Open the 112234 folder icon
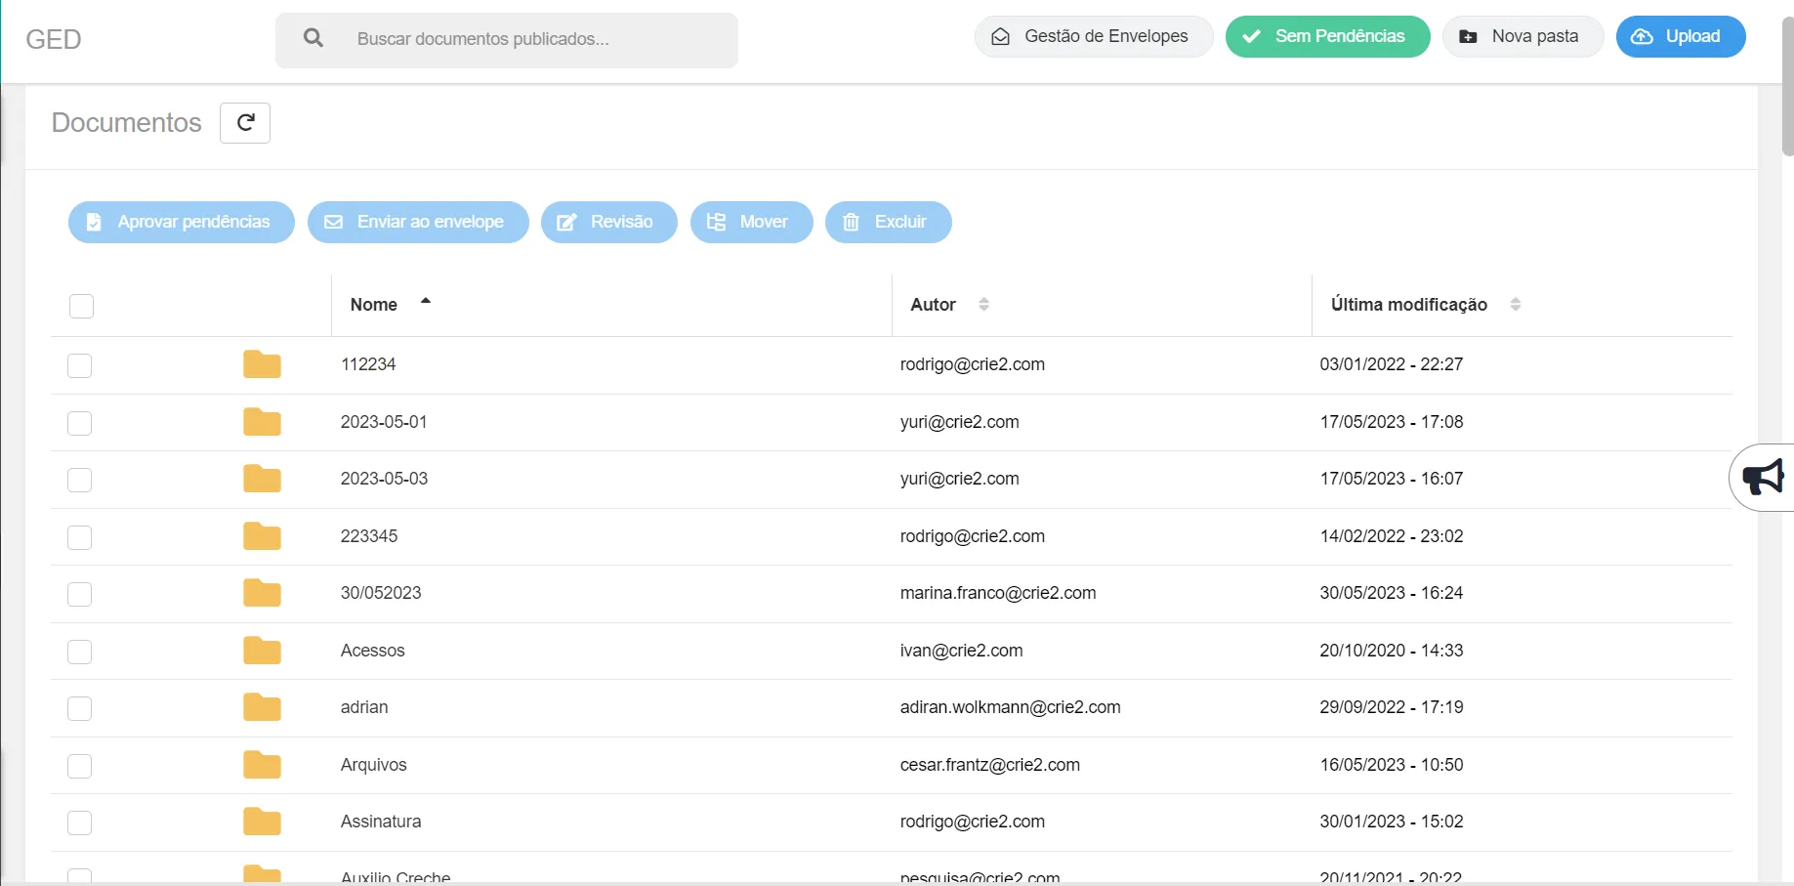This screenshot has height=886, width=1794. point(262,364)
